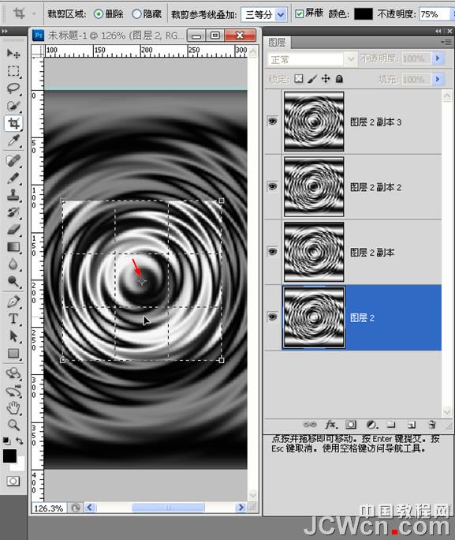Open layer style fx menu

331,425
